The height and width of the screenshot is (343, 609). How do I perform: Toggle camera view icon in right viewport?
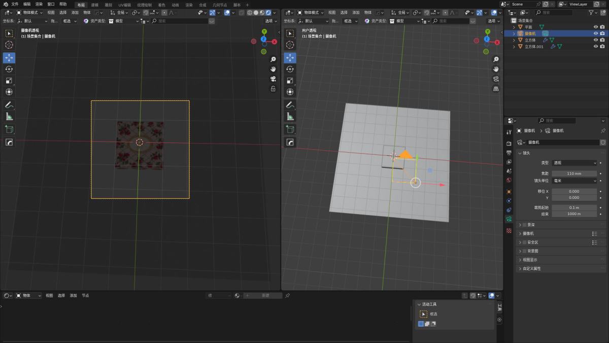point(496,79)
